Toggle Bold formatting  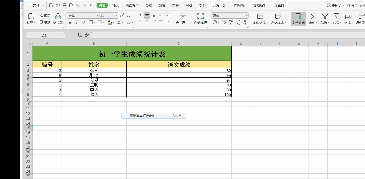click(x=70, y=23)
